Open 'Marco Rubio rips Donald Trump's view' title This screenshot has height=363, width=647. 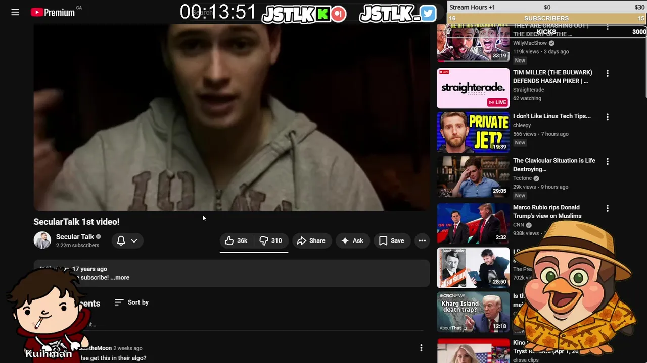point(547,212)
